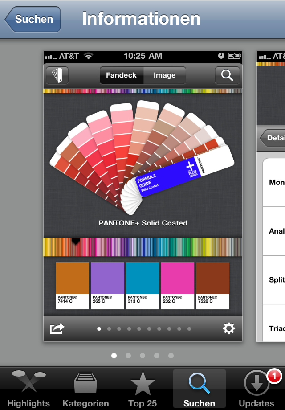Tap the magnifier search icon in screenshot
The height and width of the screenshot is (410, 285).
[x=227, y=75]
